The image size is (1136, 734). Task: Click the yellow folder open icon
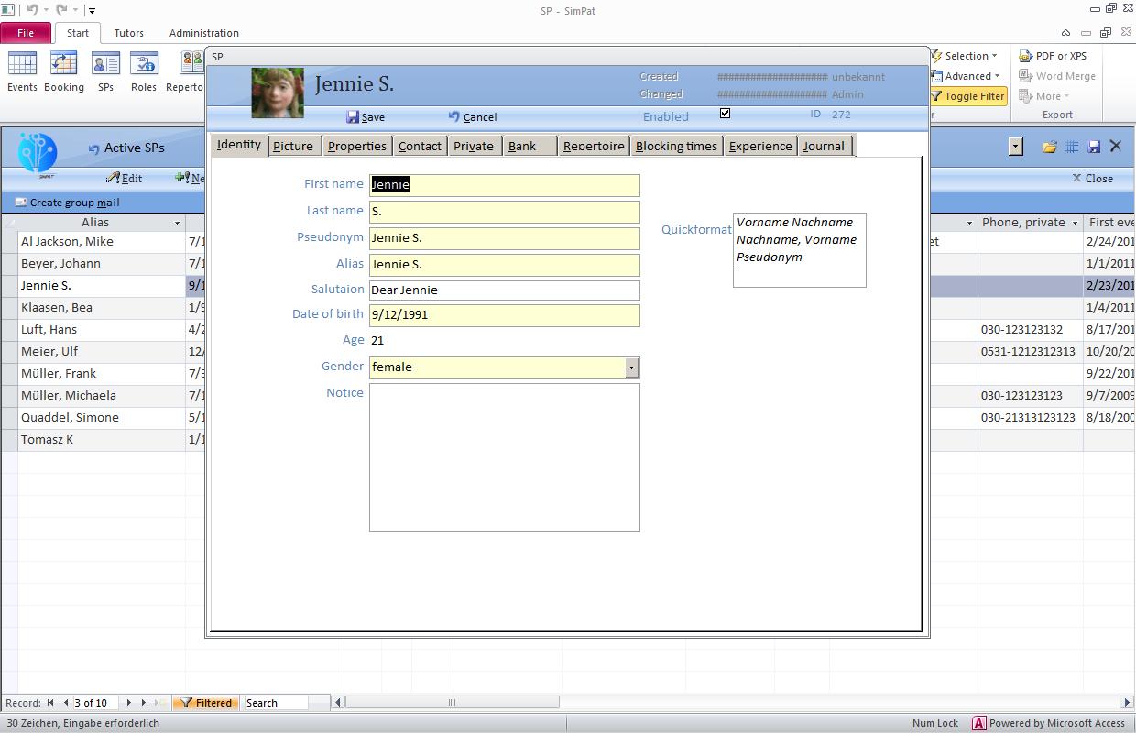click(1050, 147)
